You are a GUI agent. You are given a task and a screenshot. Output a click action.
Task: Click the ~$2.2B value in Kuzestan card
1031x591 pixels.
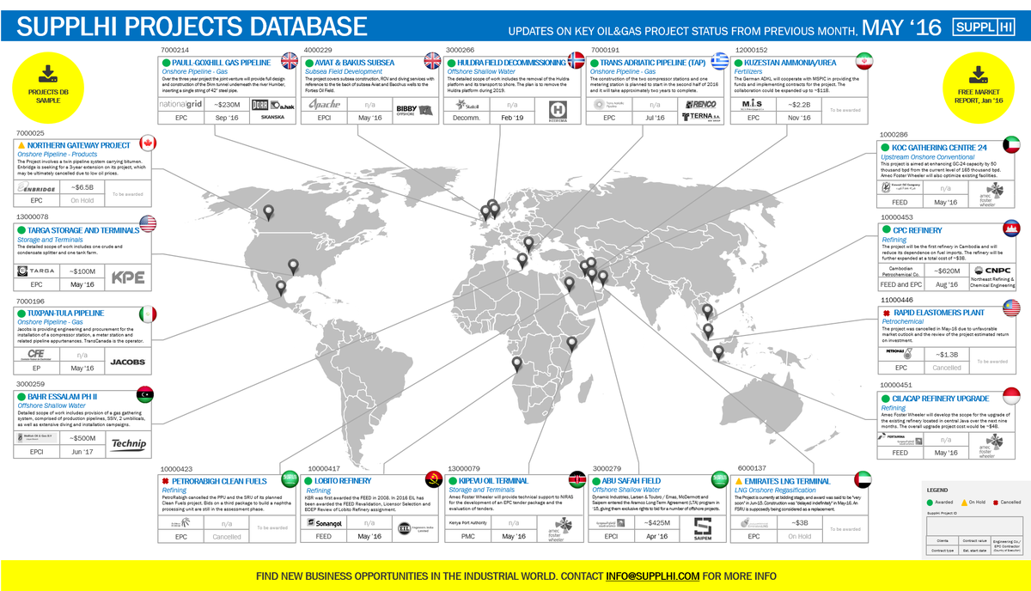pyautogui.click(x=799, y=104)
